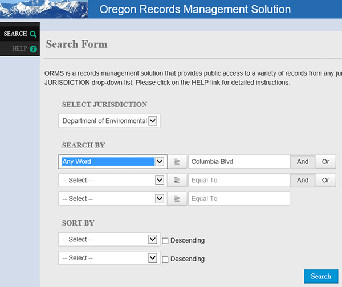The image size is (342, 287).
Task: Open the Any Word search-by dropdown
Action: [x=113, y=162]
